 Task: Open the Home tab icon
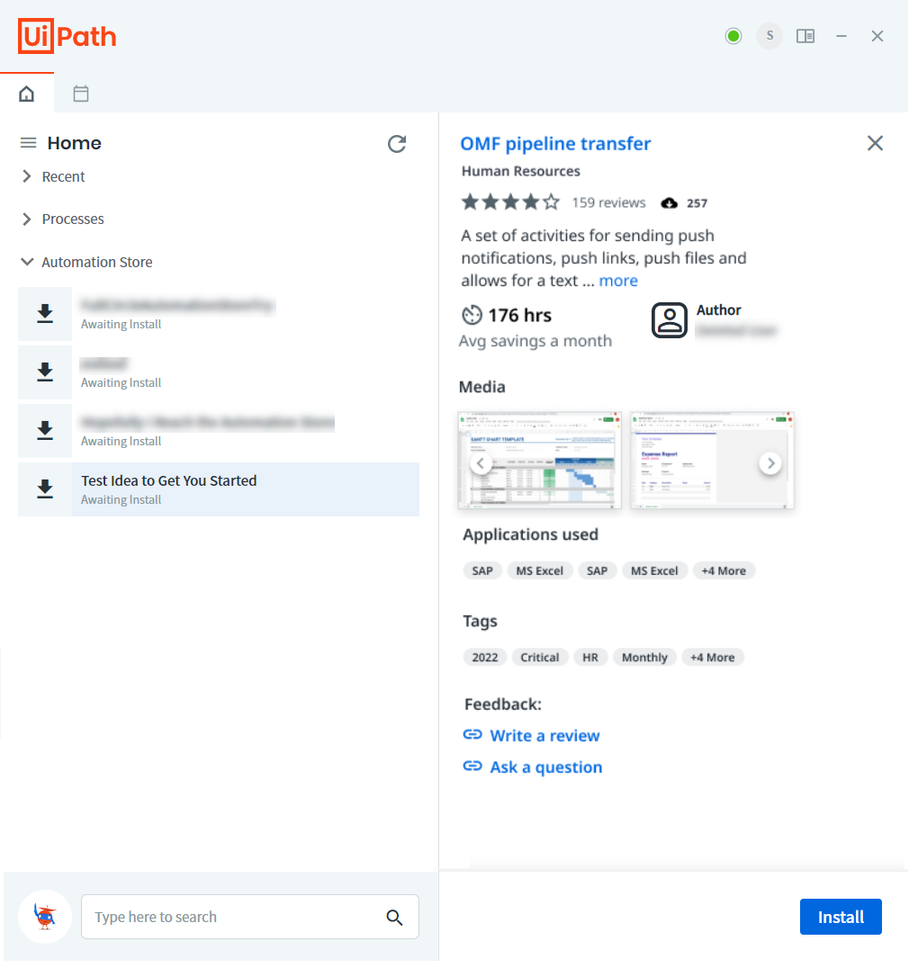click(27, 94)
